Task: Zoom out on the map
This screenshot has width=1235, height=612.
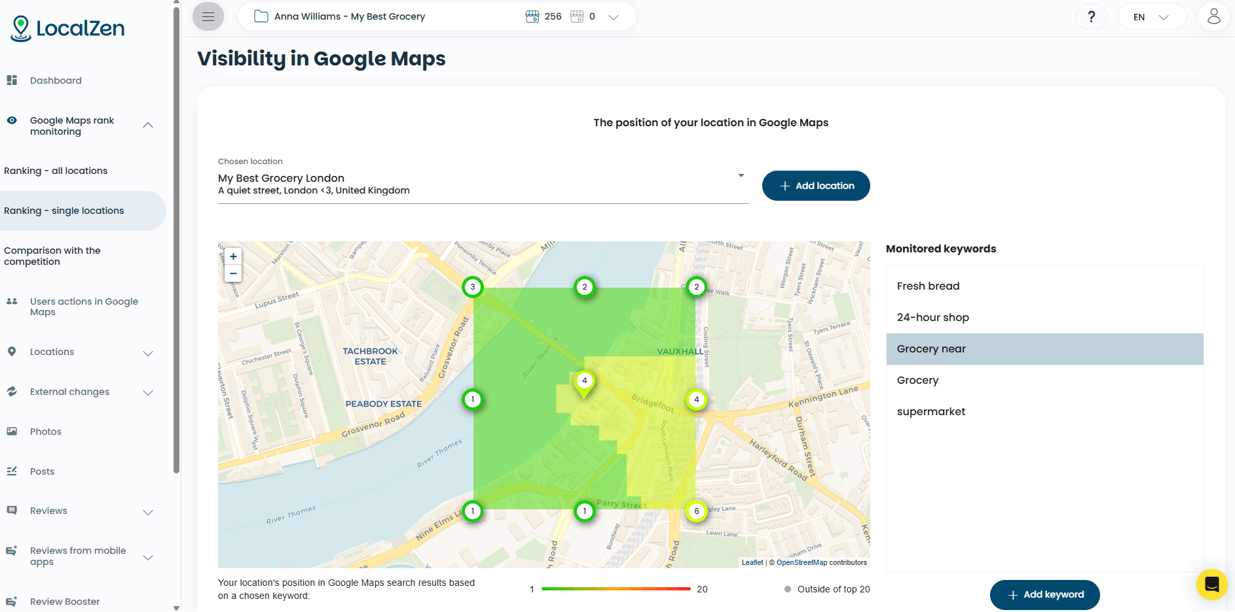Action: (x=233, y=273)
